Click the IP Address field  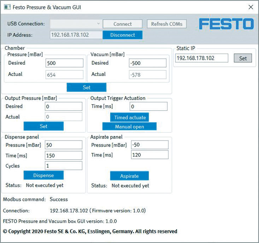(x=76, y=35)
